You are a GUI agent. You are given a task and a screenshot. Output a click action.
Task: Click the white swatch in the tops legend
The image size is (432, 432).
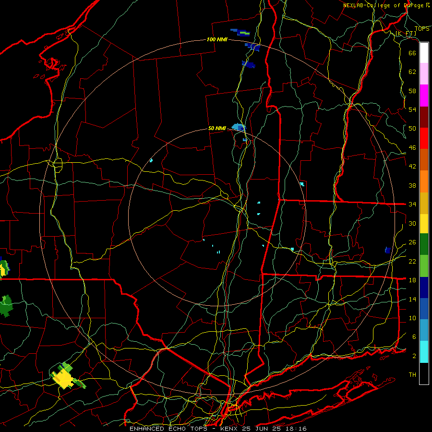(x=424, y=53)
